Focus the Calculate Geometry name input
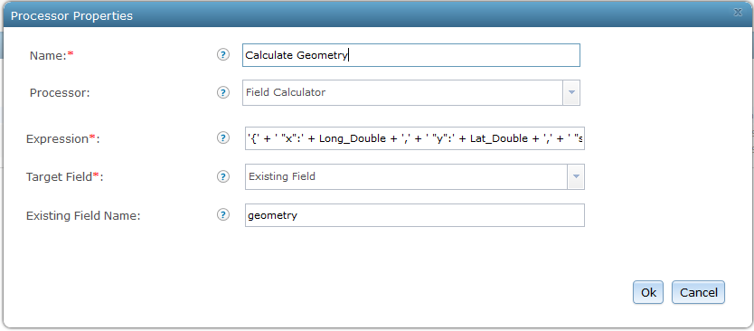This screenshot has width=754, height=331. 411,55
